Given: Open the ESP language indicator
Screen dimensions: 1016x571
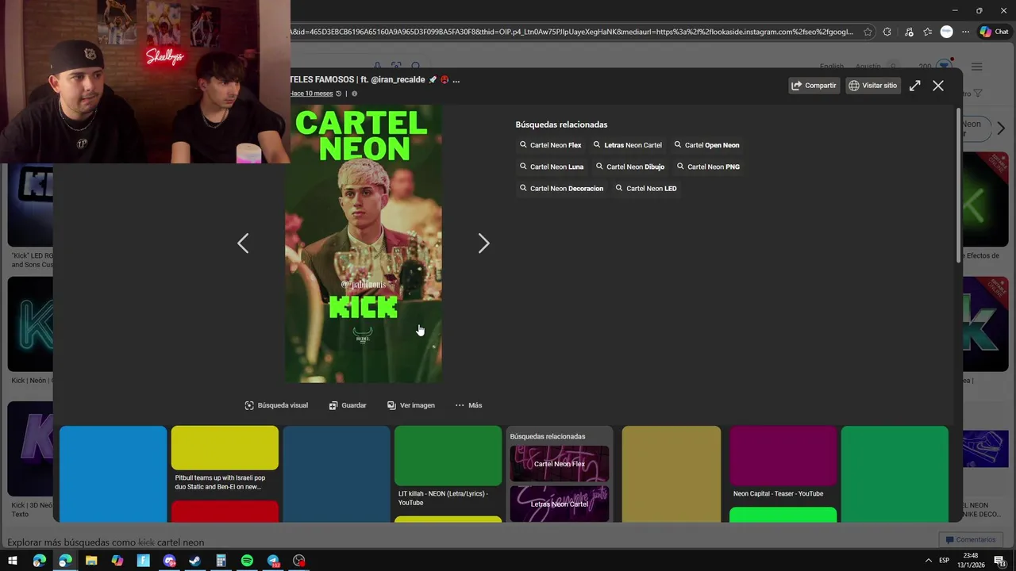Looking at the screenshot, I should click(944, 561).
